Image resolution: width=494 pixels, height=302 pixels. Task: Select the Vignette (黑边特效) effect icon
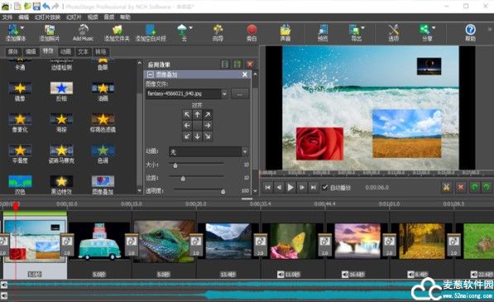point(61,181)
